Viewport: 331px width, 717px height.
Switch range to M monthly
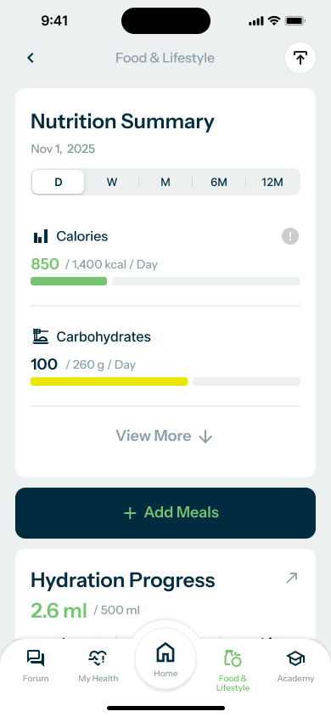click(165, 182)
